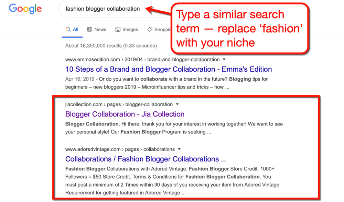Screen dimensions: 344x202
Task: Click the price-tag icon beside Shopping
Action: [x=149, y=29]
